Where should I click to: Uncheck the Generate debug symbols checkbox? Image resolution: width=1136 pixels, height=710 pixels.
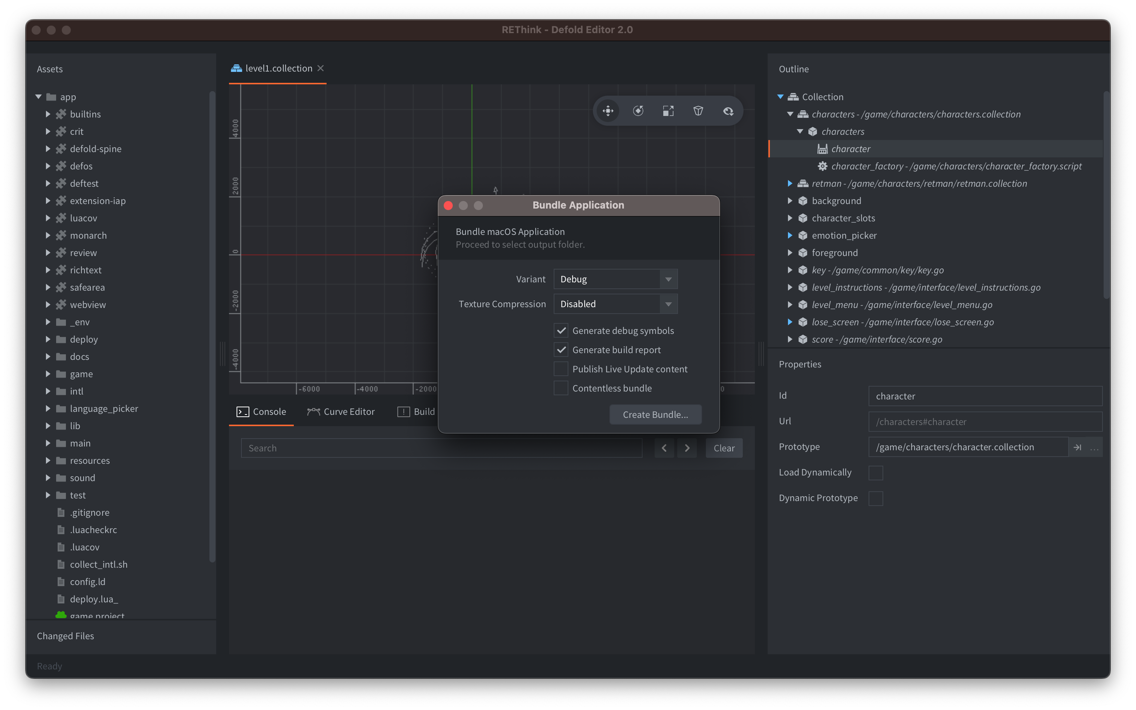[561, 331]
